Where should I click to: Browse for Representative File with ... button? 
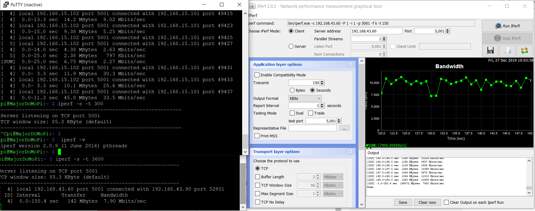click(x=344, y=128)
